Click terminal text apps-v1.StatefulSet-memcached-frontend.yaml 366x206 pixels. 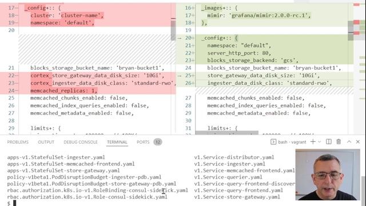click(x=71, y=164)
